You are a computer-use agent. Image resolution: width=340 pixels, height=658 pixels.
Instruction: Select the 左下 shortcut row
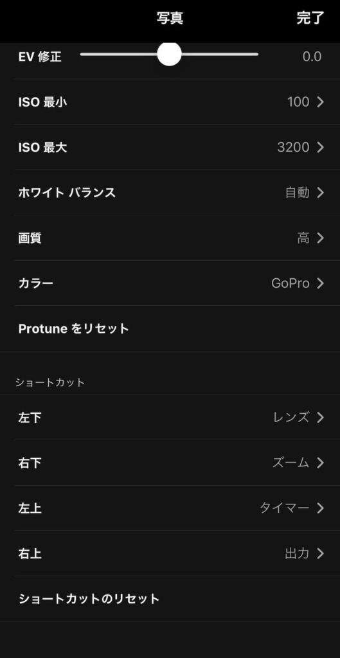170,418
